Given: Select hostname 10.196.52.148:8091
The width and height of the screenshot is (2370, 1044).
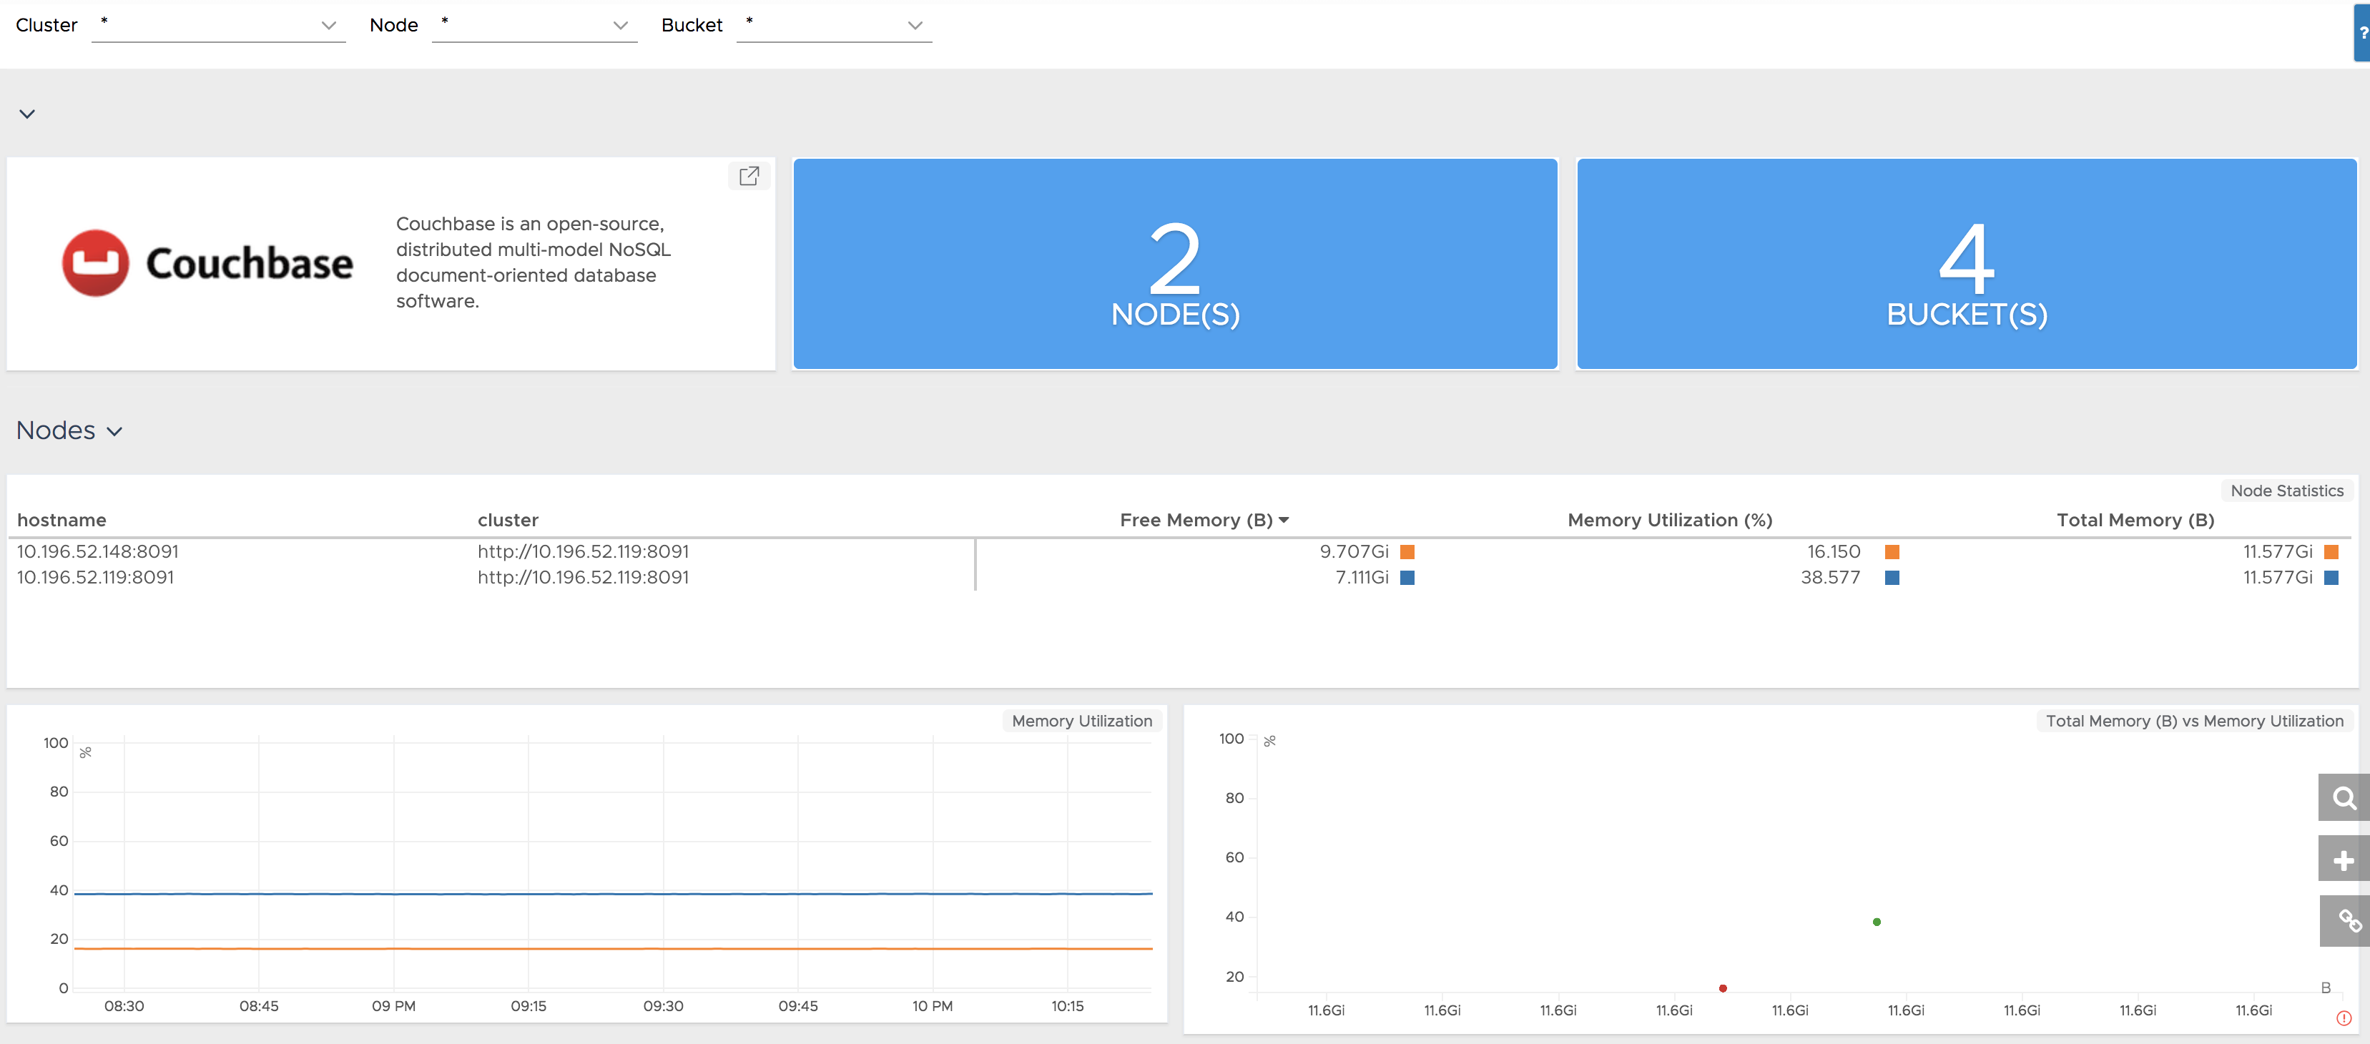Looking at the screenshot, I should click(97, 551).
